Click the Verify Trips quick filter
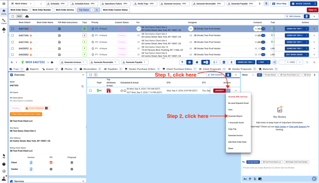Screen dimensions: 319x183 point(145,4)
